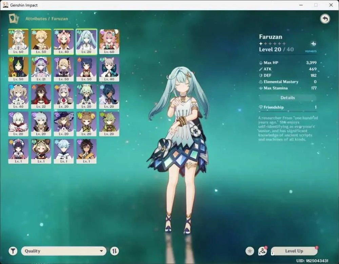The width and height of the screenshot is (339, 264).
Task: Click the Friendship level row
Action: 288,107
